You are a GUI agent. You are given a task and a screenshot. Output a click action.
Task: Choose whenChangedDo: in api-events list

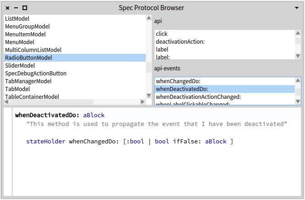177,81
